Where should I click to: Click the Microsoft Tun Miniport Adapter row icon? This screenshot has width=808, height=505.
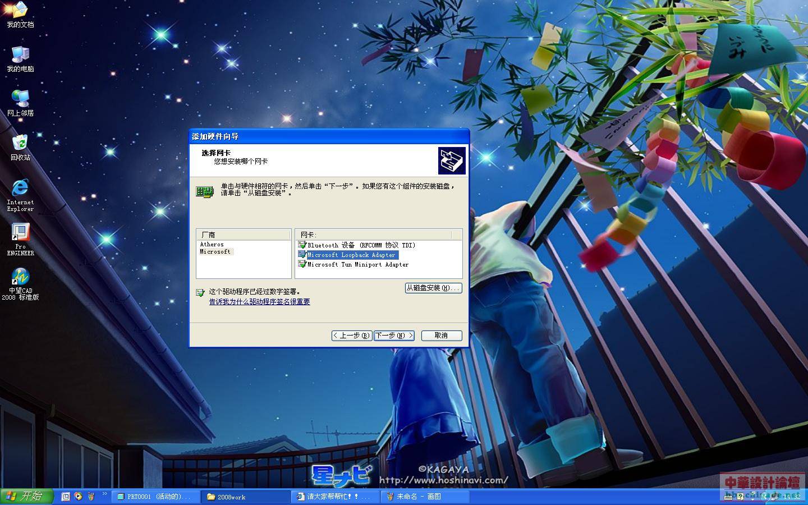(302, 264)
